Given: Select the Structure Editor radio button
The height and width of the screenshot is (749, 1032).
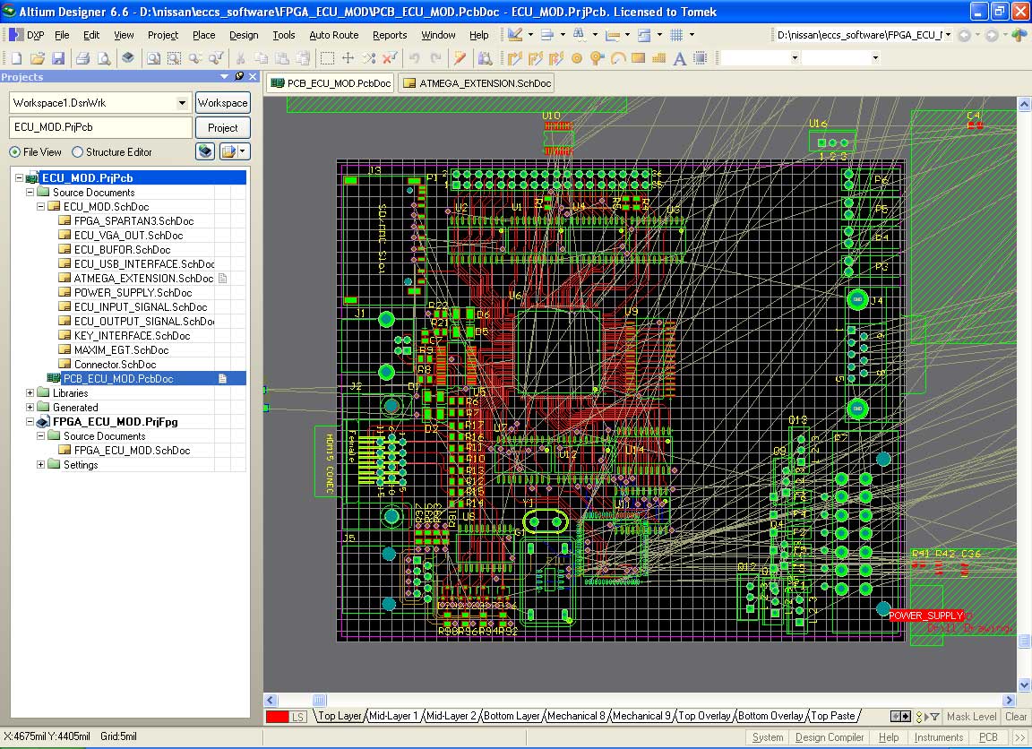Looking at the screenshot, I should click(x=78, y=152).
